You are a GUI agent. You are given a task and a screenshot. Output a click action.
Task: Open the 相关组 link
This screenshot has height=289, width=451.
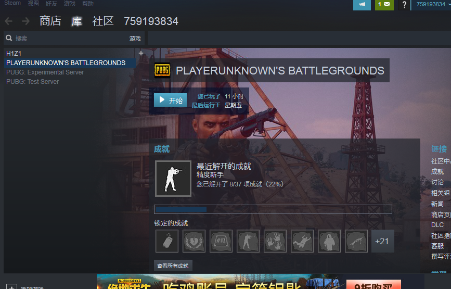click(441, 193)
